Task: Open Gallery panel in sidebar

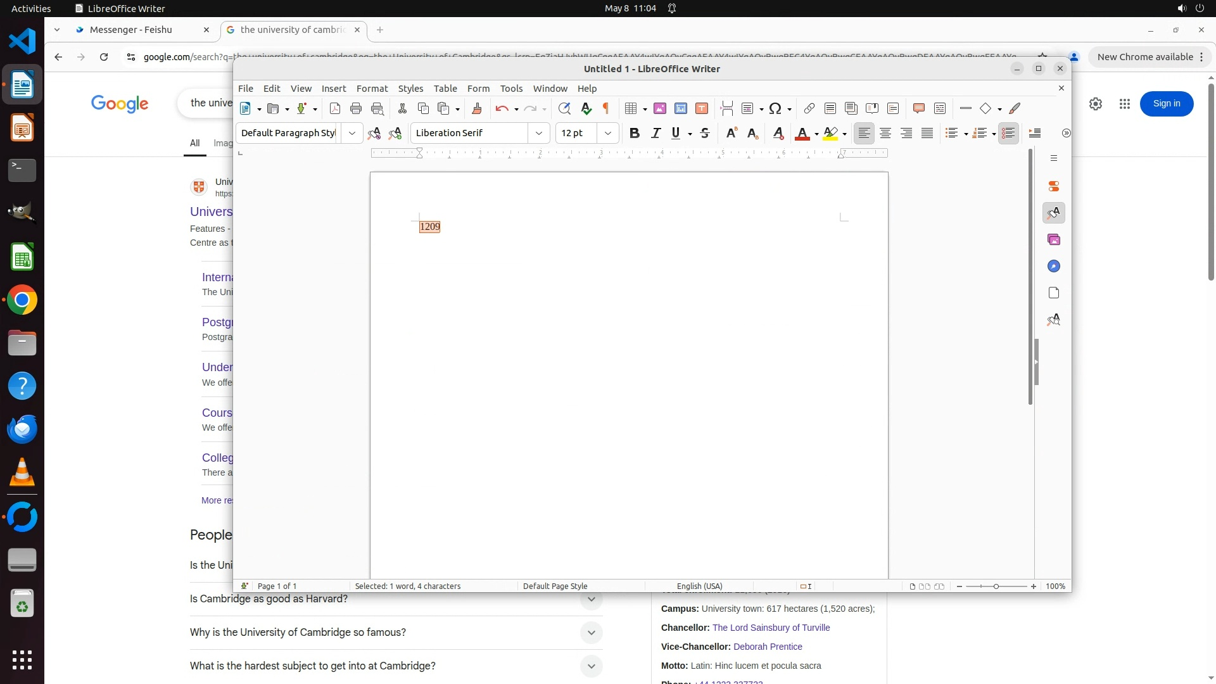Action: [1054, 240]
